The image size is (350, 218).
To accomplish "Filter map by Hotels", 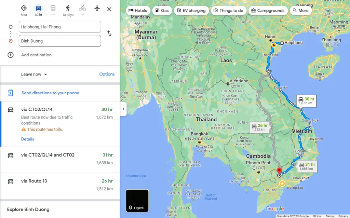I will coord(138,11).
